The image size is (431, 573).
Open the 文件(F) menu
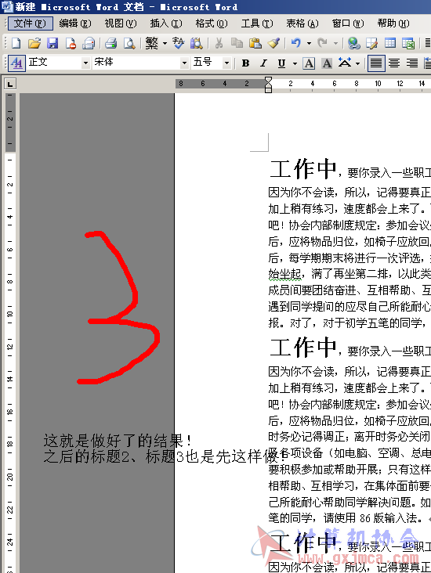30,23
